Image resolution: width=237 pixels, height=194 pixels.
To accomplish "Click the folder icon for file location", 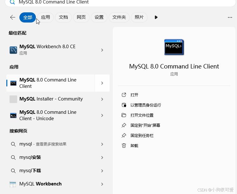I will pos(124,115).
